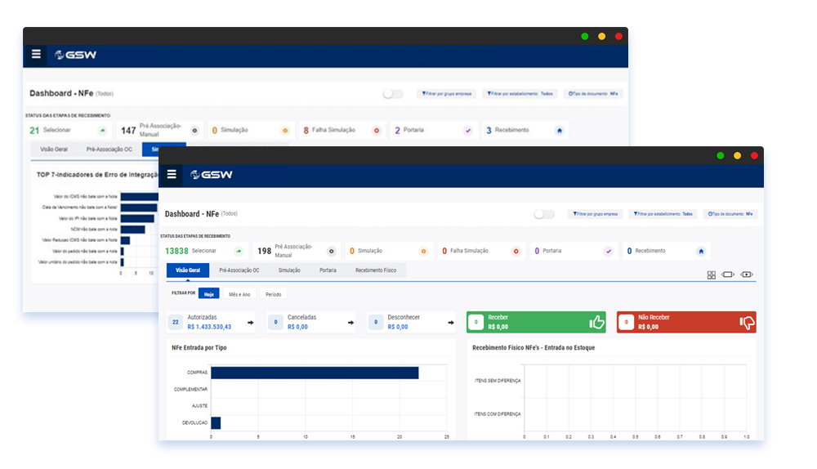Open the hamburger menu in the front window
817x469 pixels.
[172, 174]
